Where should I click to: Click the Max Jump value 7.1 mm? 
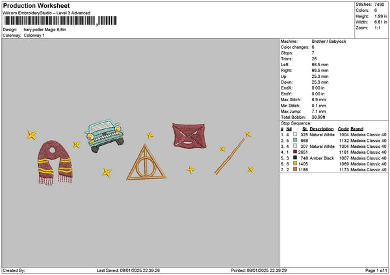[x=319, y=112]
